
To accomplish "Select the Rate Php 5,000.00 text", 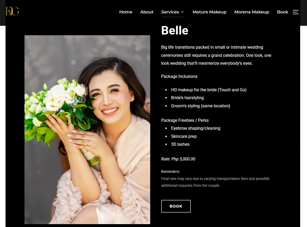I will point(178,159).
